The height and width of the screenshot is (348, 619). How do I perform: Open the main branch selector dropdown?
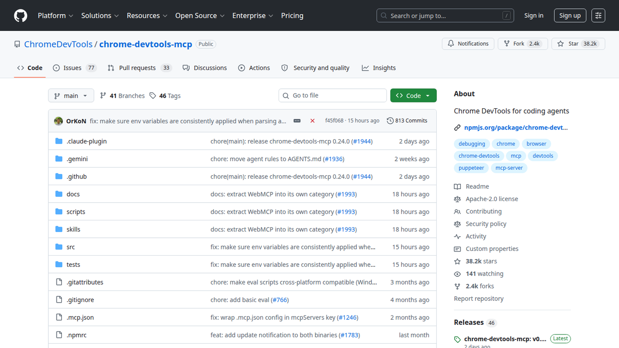(x=71, y=96)
